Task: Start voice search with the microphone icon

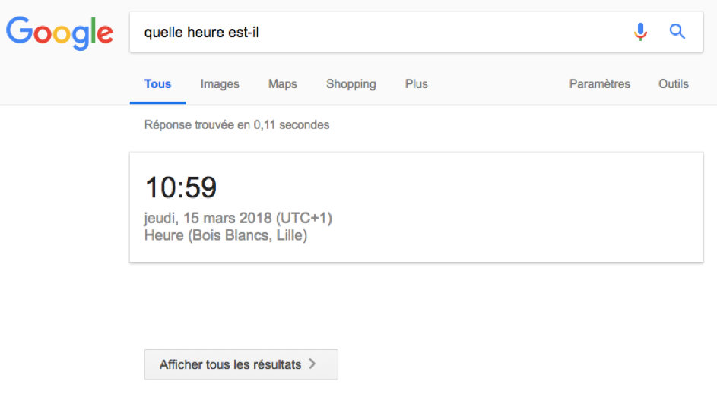Action: click(641, 32)
